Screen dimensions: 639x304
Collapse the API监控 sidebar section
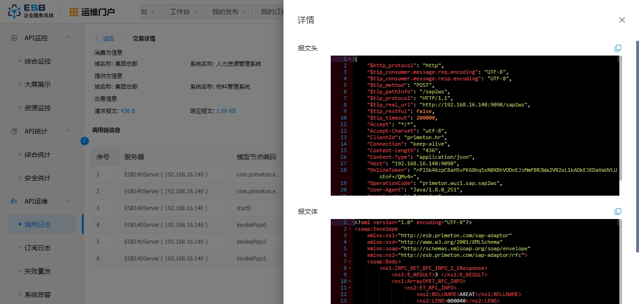tap(67, 37)
